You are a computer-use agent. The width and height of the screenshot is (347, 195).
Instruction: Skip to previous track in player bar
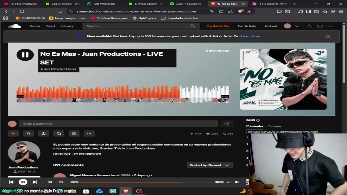tap(11, 182)
